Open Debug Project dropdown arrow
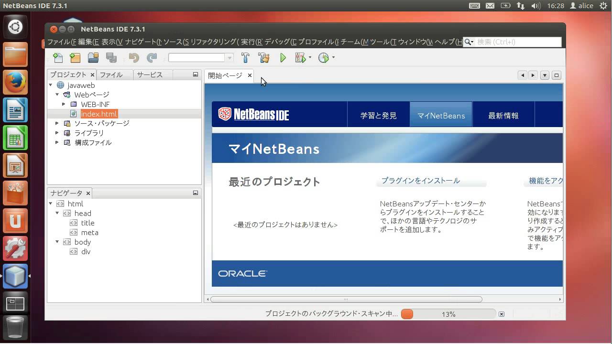Screen dimensions: 612x344 tap(310, 58)
